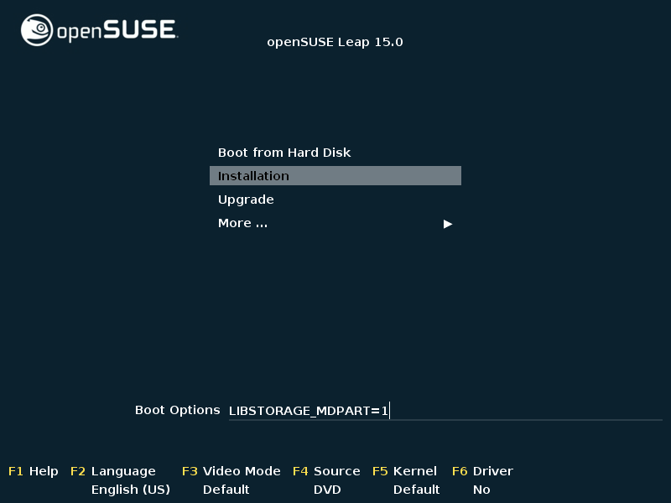Change the English (US) language value
671x503 pixels.
click(130, 490)
